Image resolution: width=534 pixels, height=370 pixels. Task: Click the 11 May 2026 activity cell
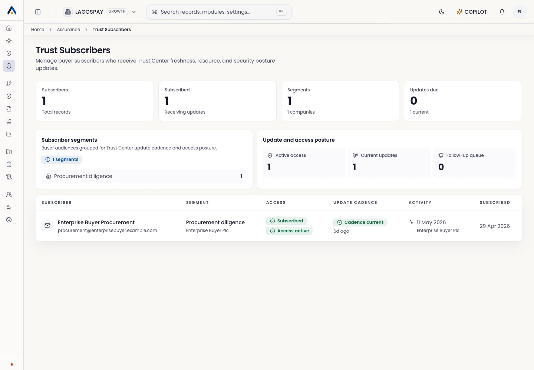(x=431, y=222)
